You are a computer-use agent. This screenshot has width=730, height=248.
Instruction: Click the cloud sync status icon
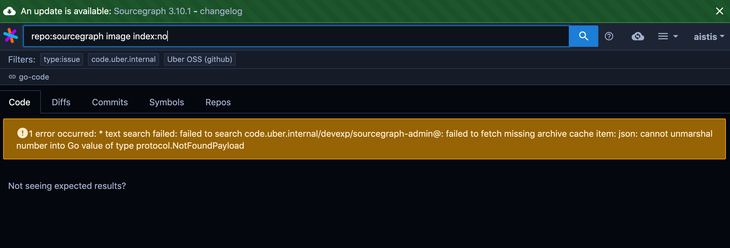(x=638, y=36)
